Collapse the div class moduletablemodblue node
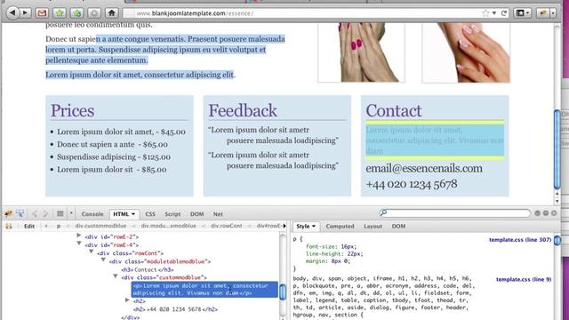 [x=103, y=260]
